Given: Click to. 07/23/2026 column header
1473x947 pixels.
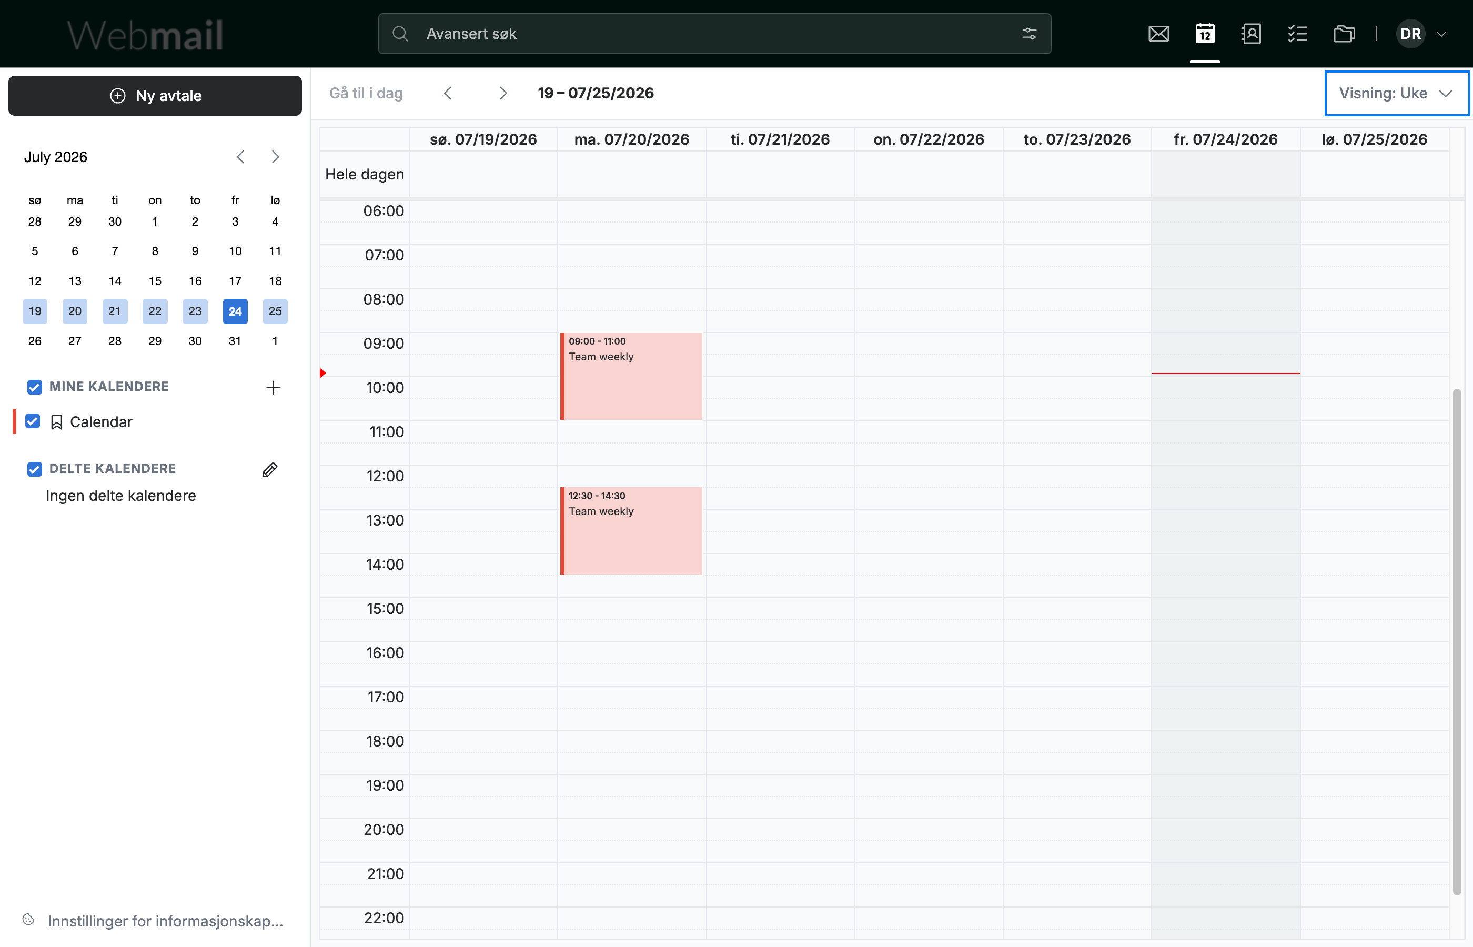Looking at the screenshot, I should coord(1077,139).
